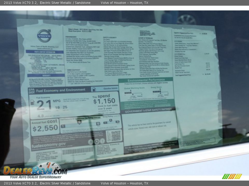249x186 pixels.
Task: Click the combined '21' MPG figure
Action: tap(44, 105)
